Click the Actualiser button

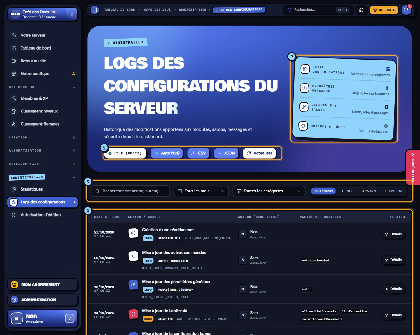259,153
